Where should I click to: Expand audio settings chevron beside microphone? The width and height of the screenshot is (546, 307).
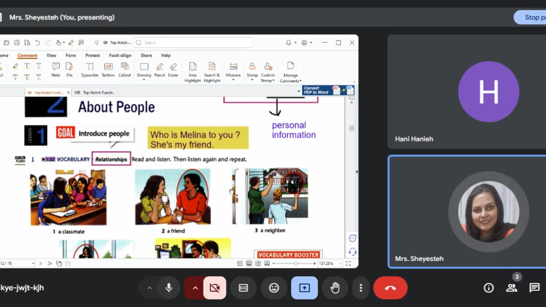[149, 288]
